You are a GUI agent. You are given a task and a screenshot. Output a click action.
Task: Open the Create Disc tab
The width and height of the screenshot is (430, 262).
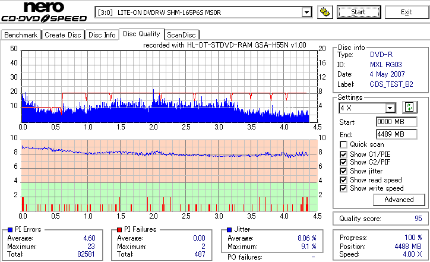click(63, 35)
